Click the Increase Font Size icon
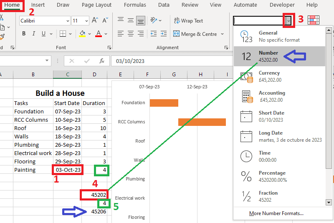The width and height of the screenshot is (334, 223). [x=95, y=20]
